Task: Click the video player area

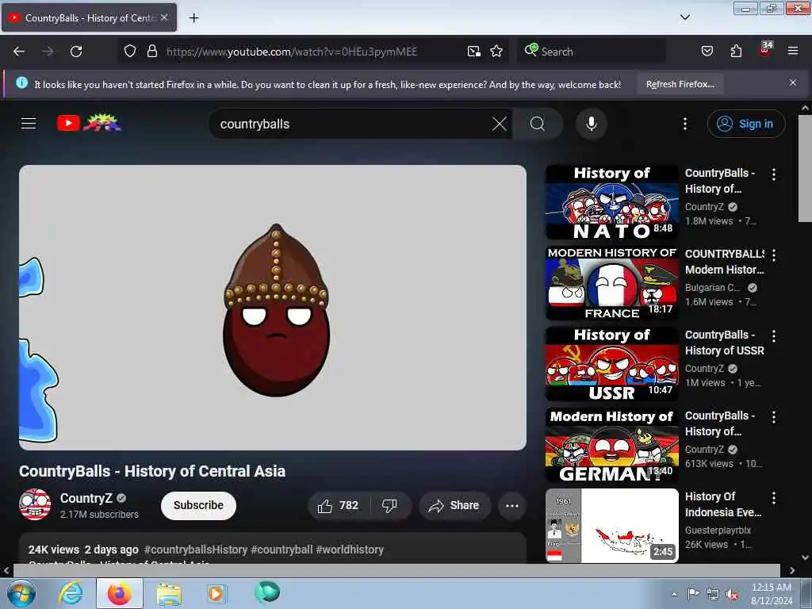Action: tap(273, 307)
